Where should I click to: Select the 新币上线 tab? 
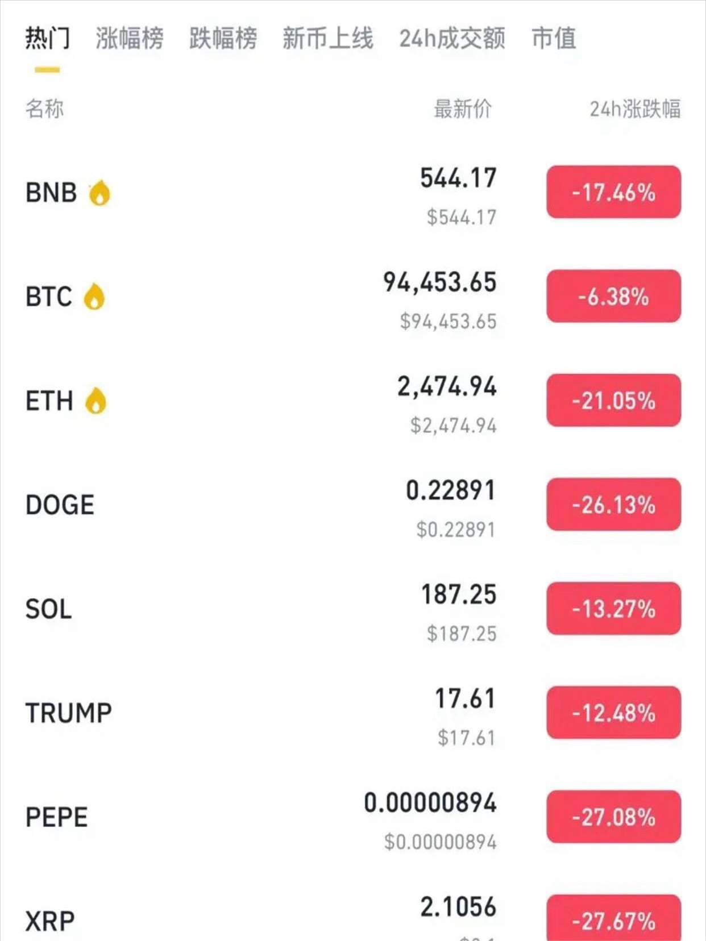tap(327, 39)
